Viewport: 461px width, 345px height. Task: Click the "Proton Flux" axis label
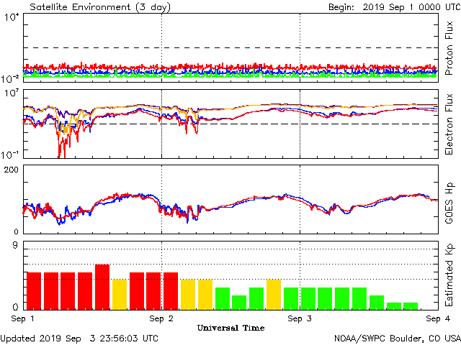(449, 48)
